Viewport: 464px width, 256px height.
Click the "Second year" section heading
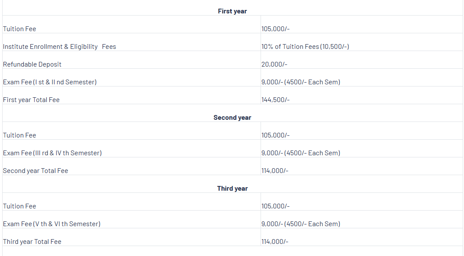click(232, 118)
